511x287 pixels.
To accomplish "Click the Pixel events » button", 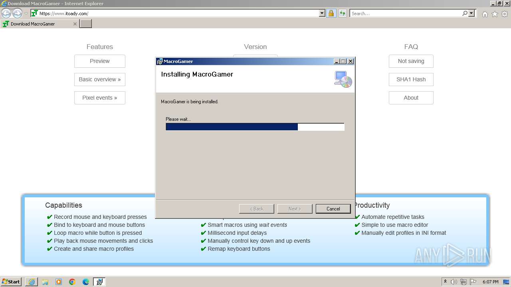I will [x=100, y=98].
